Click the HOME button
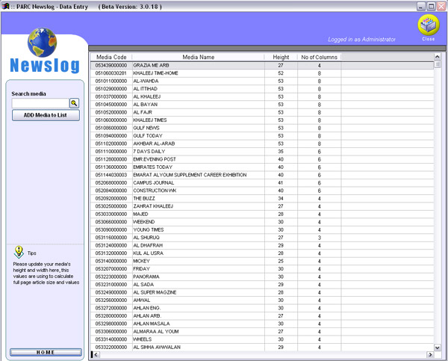This screenshot has height=361, width=448. pos(46,352)
